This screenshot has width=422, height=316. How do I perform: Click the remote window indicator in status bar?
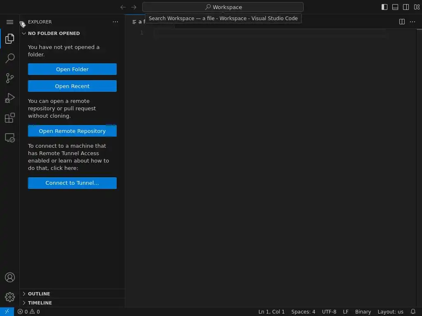point(7,312)
